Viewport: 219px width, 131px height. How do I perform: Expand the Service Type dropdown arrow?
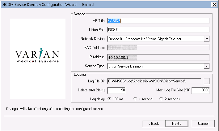coord(207,66)
